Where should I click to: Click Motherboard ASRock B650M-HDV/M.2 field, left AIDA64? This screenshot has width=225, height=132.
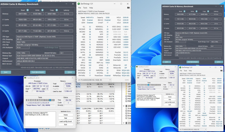tap(45, 61)
